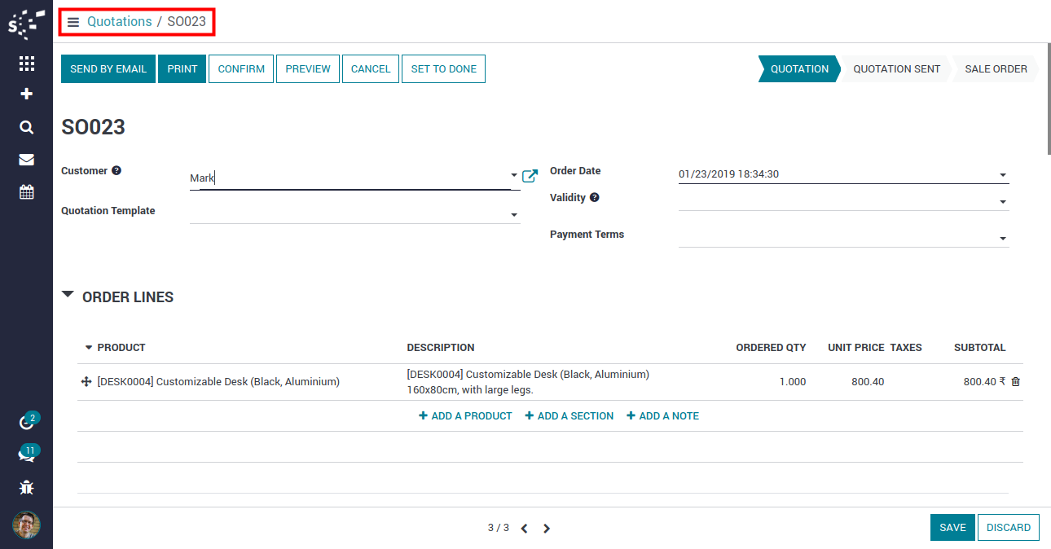
Task: Expand the Quotation Template dropdown
Action: pyautogui.click(x=514, y=215)
